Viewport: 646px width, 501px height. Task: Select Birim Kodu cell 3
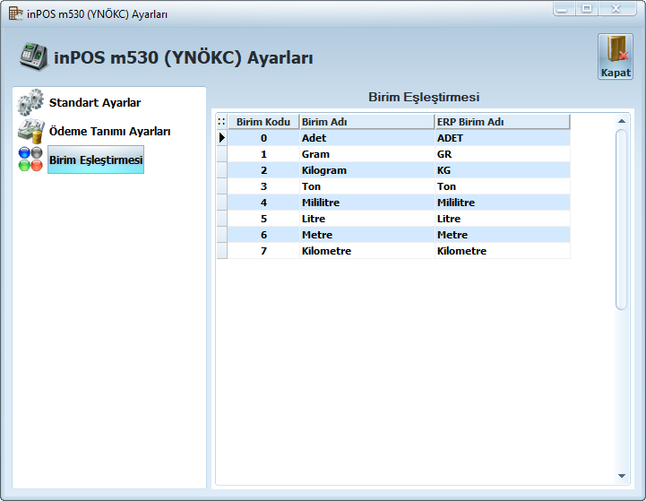[x=263, y=186]
